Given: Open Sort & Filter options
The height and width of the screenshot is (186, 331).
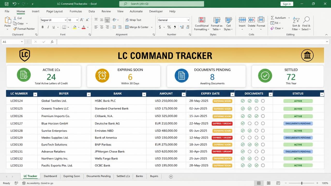Looking at the screenshot, I should click(296, 24).
